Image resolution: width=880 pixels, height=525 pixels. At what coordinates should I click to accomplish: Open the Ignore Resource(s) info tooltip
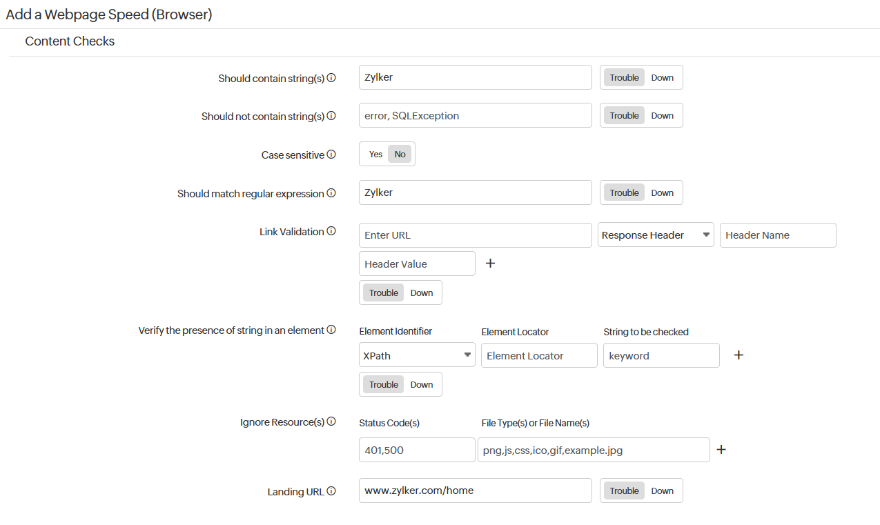click(332, 421)
